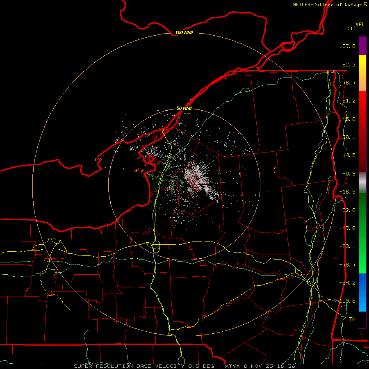Click the 50 NMI range ring label
Viewport: 369px width, 369px height.
tap(184, 108)
